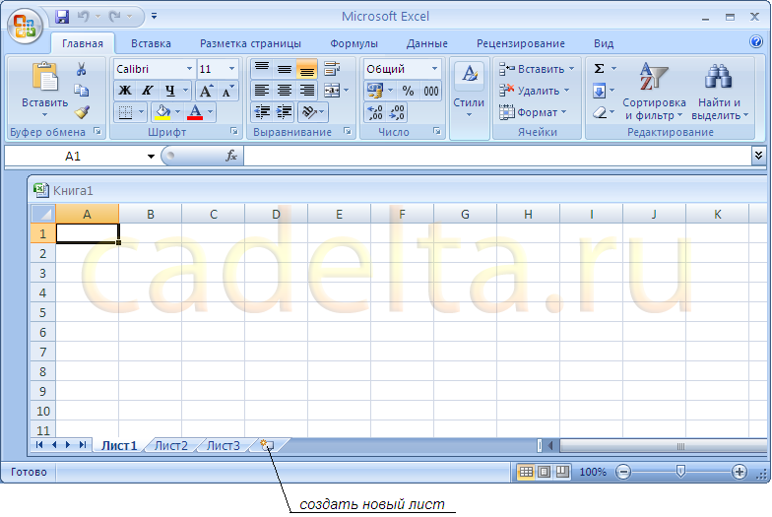Increase font size with the large A
This screenshot has height=517, width=772.
point(206,91)
